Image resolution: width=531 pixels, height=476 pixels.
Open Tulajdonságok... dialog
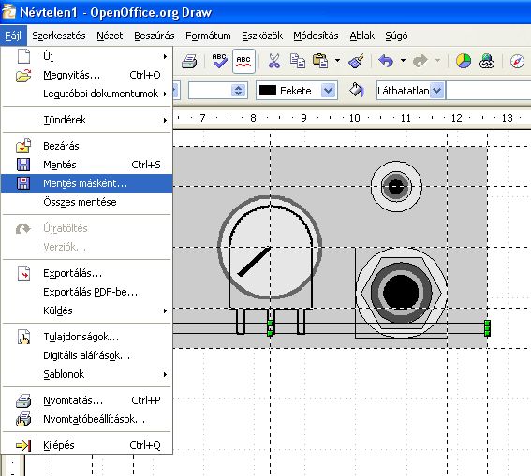(87, 337)
